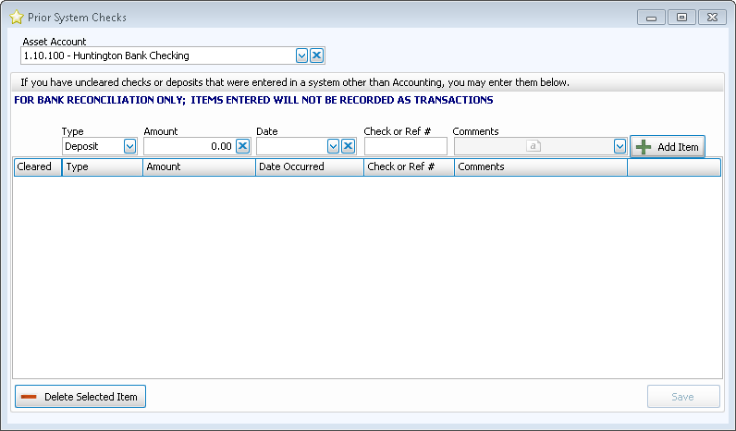Clear the Date field using X icon
The image size is (736, 431).
[349, 146]
